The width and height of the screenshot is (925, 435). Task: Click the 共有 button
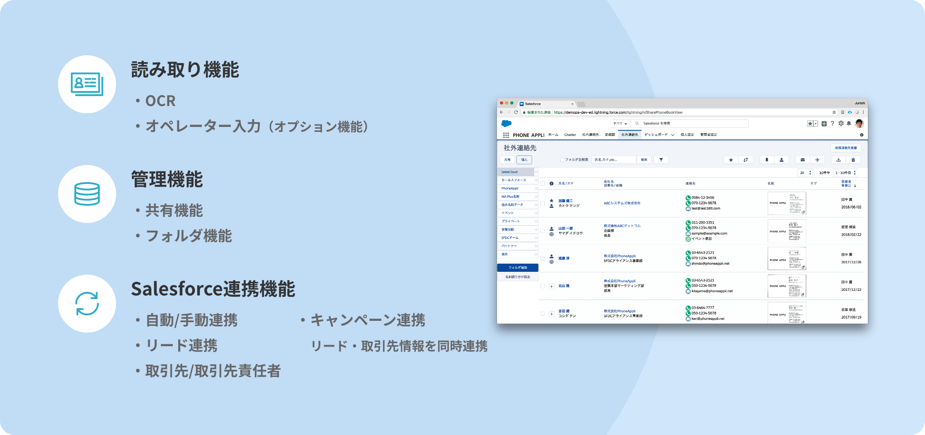click(x=507, y=159)
